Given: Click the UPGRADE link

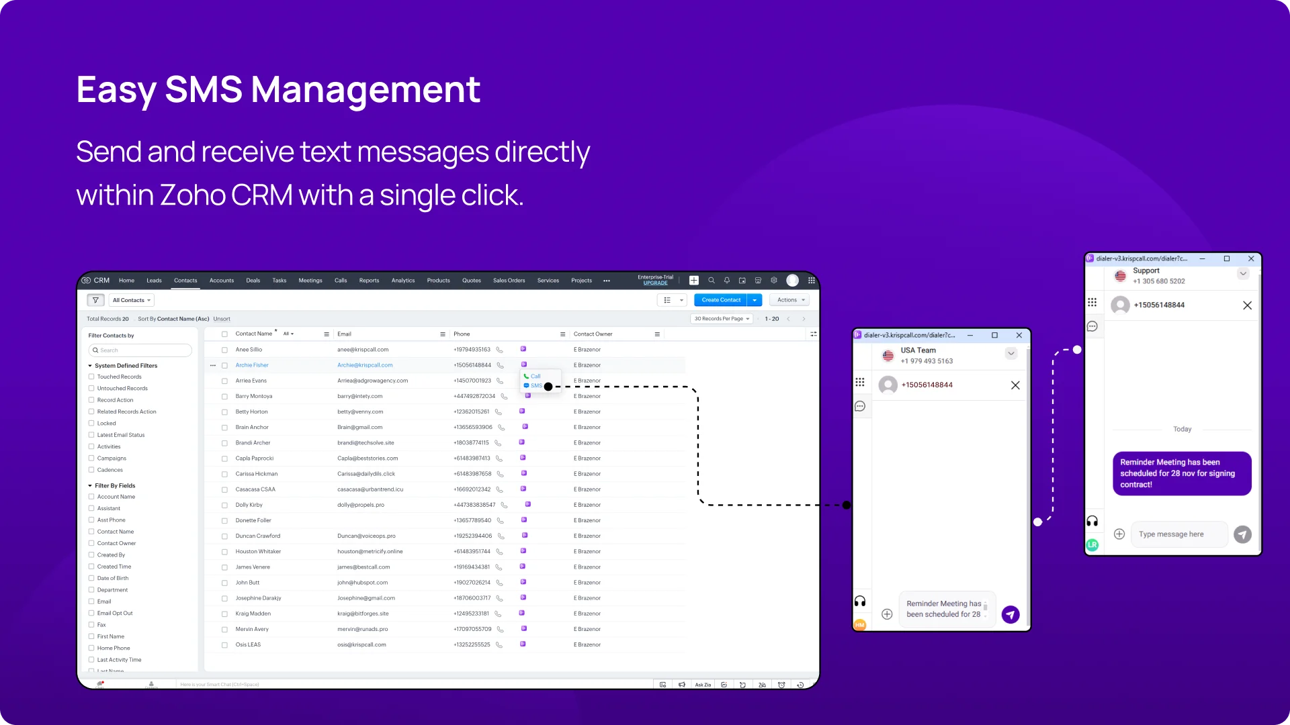Looking at the screenshot, I should (656, 283).
